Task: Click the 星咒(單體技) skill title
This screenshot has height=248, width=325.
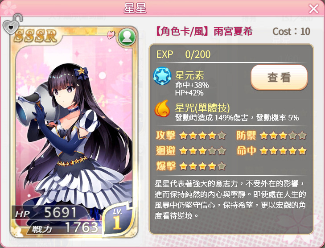Action: [202, 108]
